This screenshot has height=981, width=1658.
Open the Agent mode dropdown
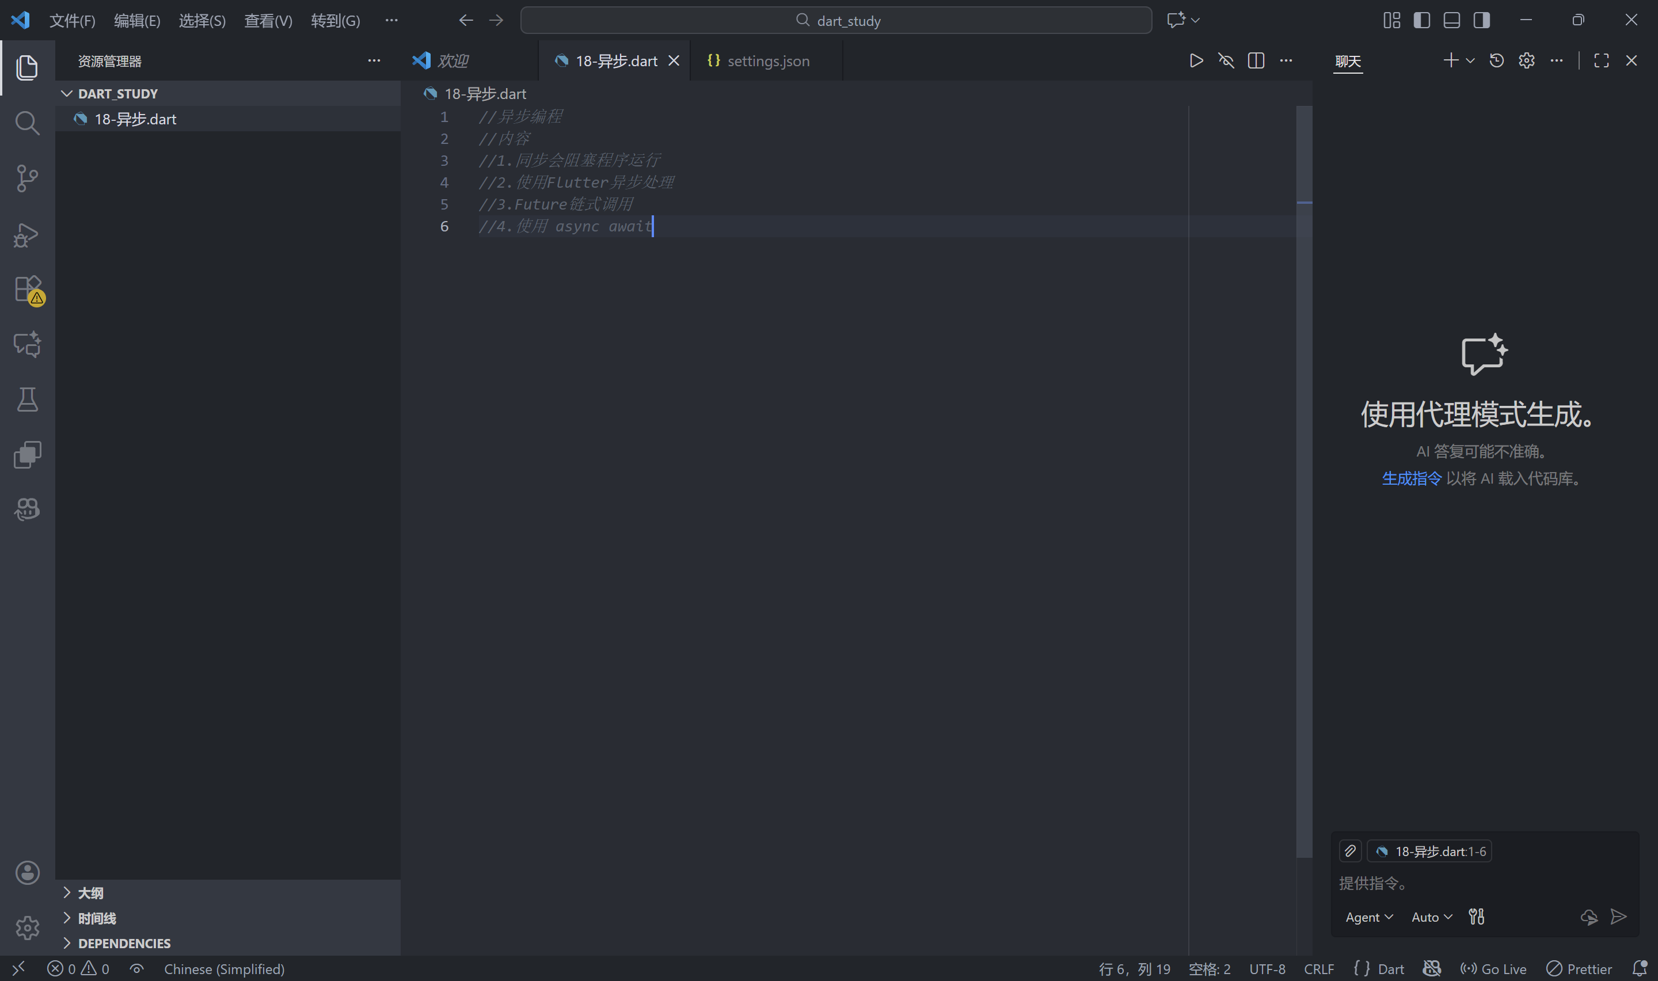[x=1368, y=917]
